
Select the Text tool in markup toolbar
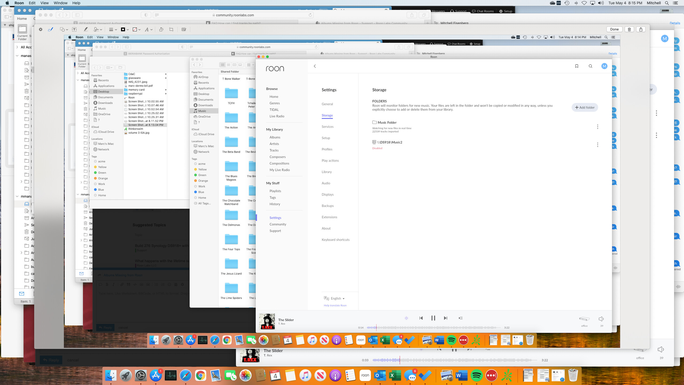tap(74, 29)
